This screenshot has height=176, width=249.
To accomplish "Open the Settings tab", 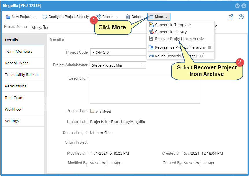I will click(23, 121).
